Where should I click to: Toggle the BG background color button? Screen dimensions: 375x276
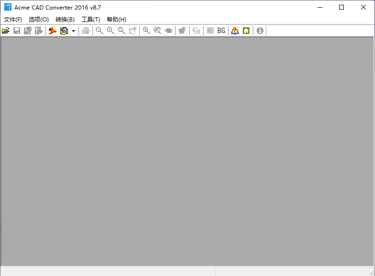(221, 31)
